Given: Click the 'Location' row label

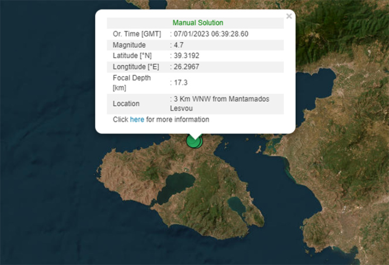Looking at the screenshot, I should [x=126, y=104].
